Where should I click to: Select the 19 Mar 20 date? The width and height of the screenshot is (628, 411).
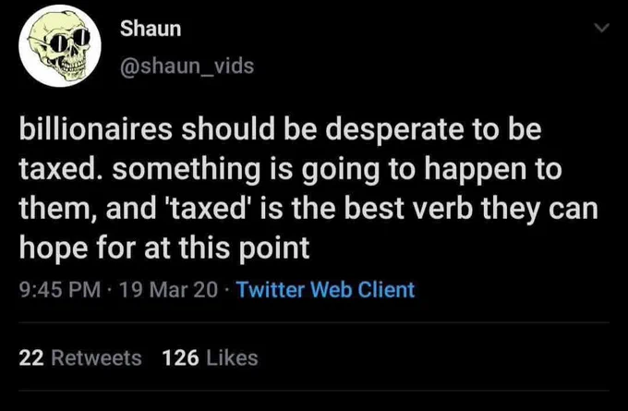coord(169,290)
